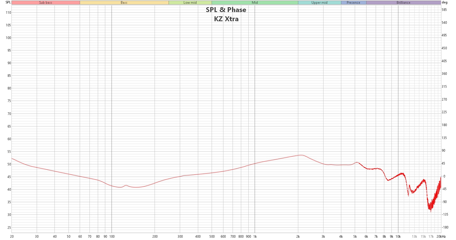
Task: Click the -45 value on the phase axis
Action: (444, 189)
